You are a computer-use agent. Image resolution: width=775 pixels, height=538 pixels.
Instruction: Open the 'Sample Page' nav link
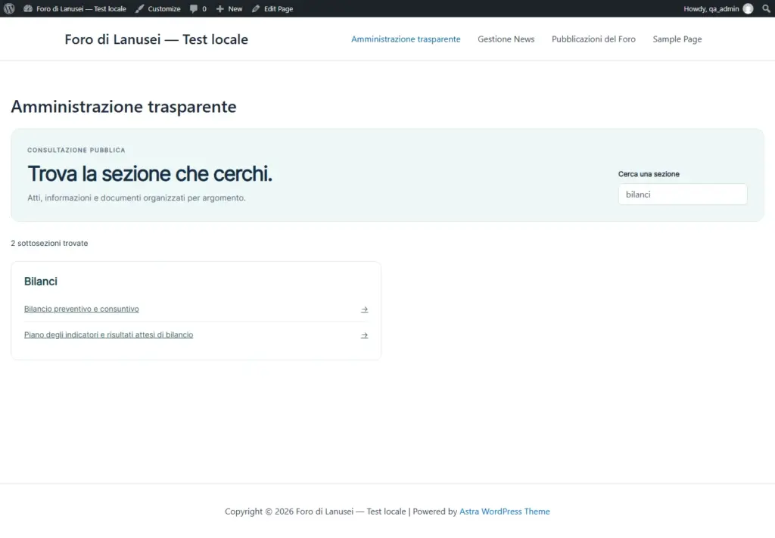coord(677,39)
